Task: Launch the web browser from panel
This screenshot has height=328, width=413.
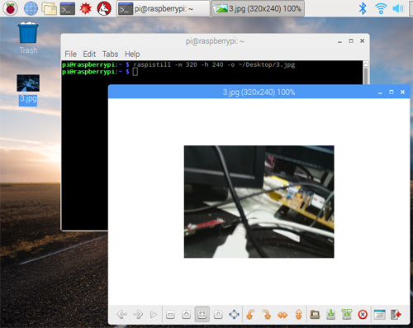Action: [31, 9]
